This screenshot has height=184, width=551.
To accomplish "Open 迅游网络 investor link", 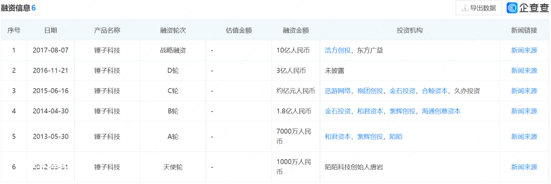I will click(x=338, y=91).
